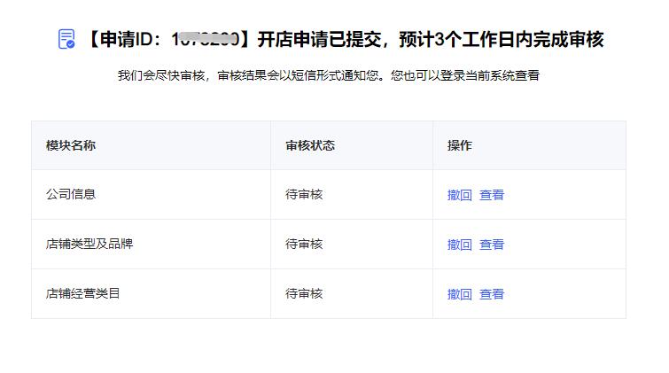Image resolution: width=669 pixels, height=373 pixels.
Task: Click the 模块名称 column header
Action: click(x=71, y=145)
